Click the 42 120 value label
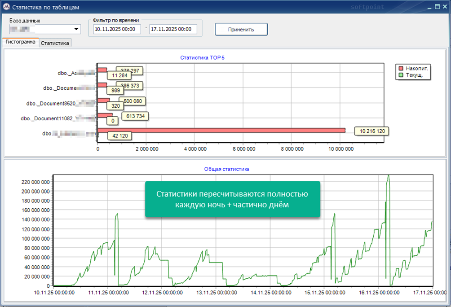This screenshot has height=307, width=451. click(119, 136)
